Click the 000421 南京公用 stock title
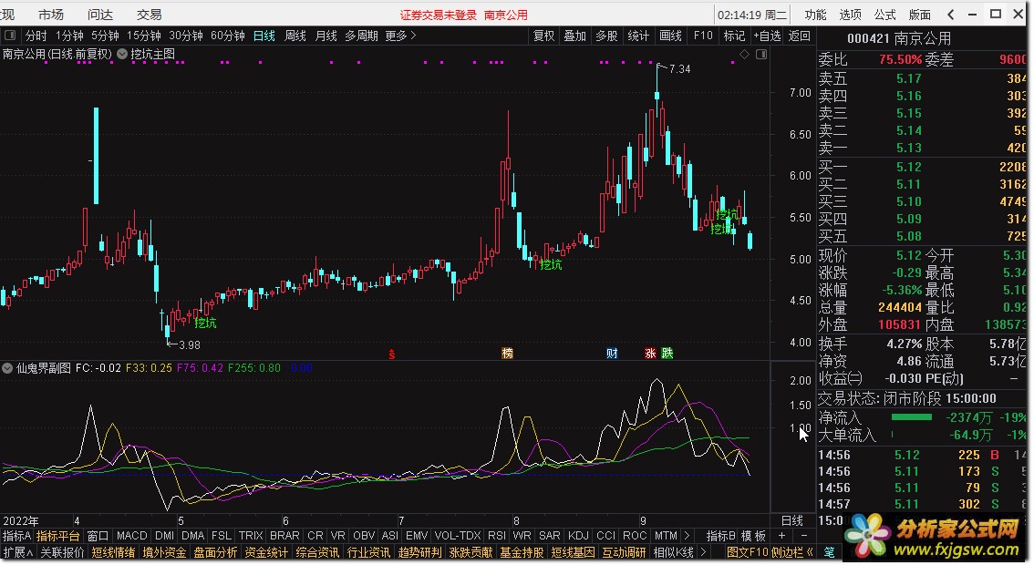1034x565 pixels. click(899, 39)
